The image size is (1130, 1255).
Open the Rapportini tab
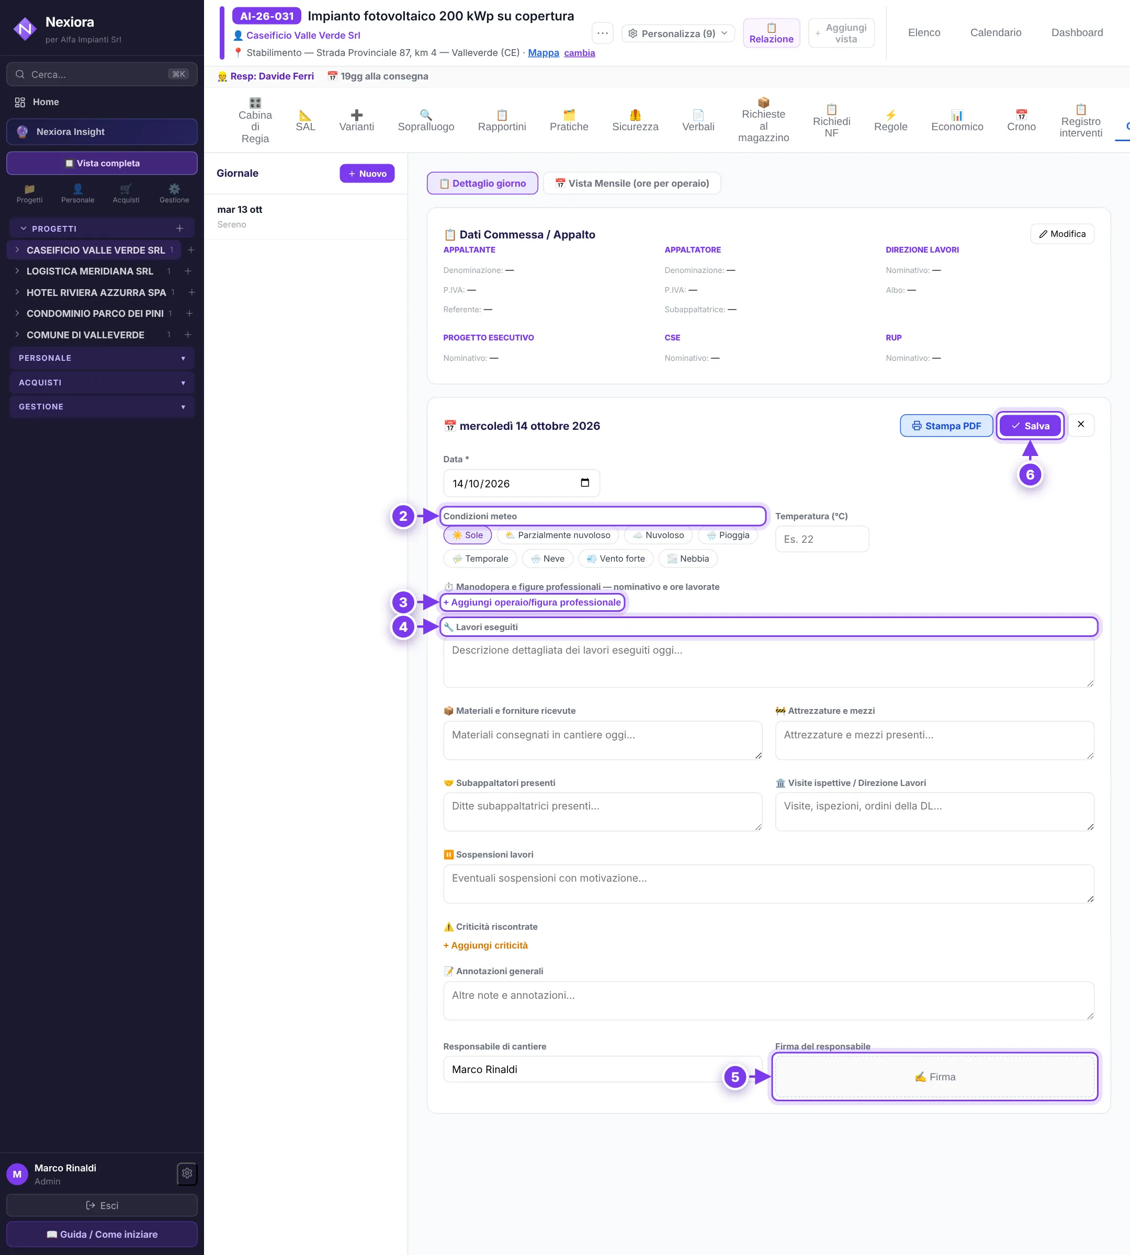coord(502,120)
